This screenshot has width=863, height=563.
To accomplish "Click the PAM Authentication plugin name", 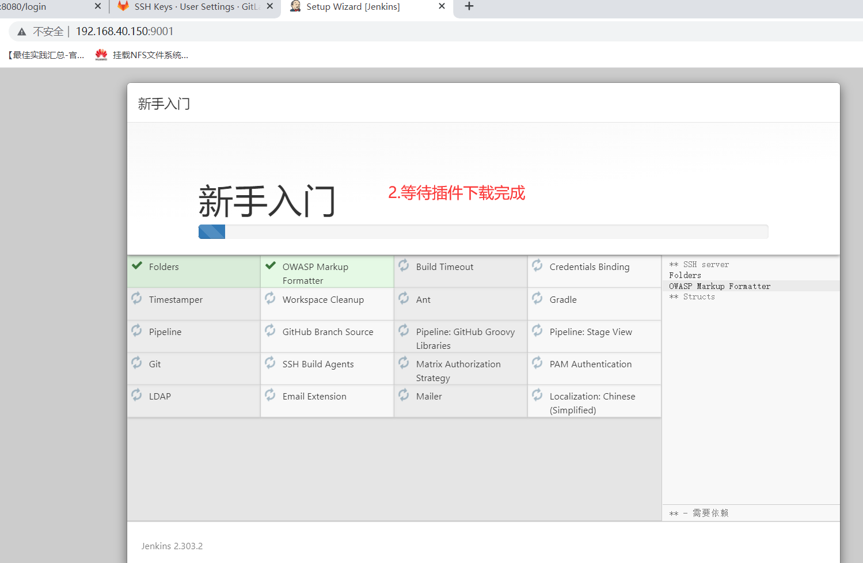I will [591, 364].
